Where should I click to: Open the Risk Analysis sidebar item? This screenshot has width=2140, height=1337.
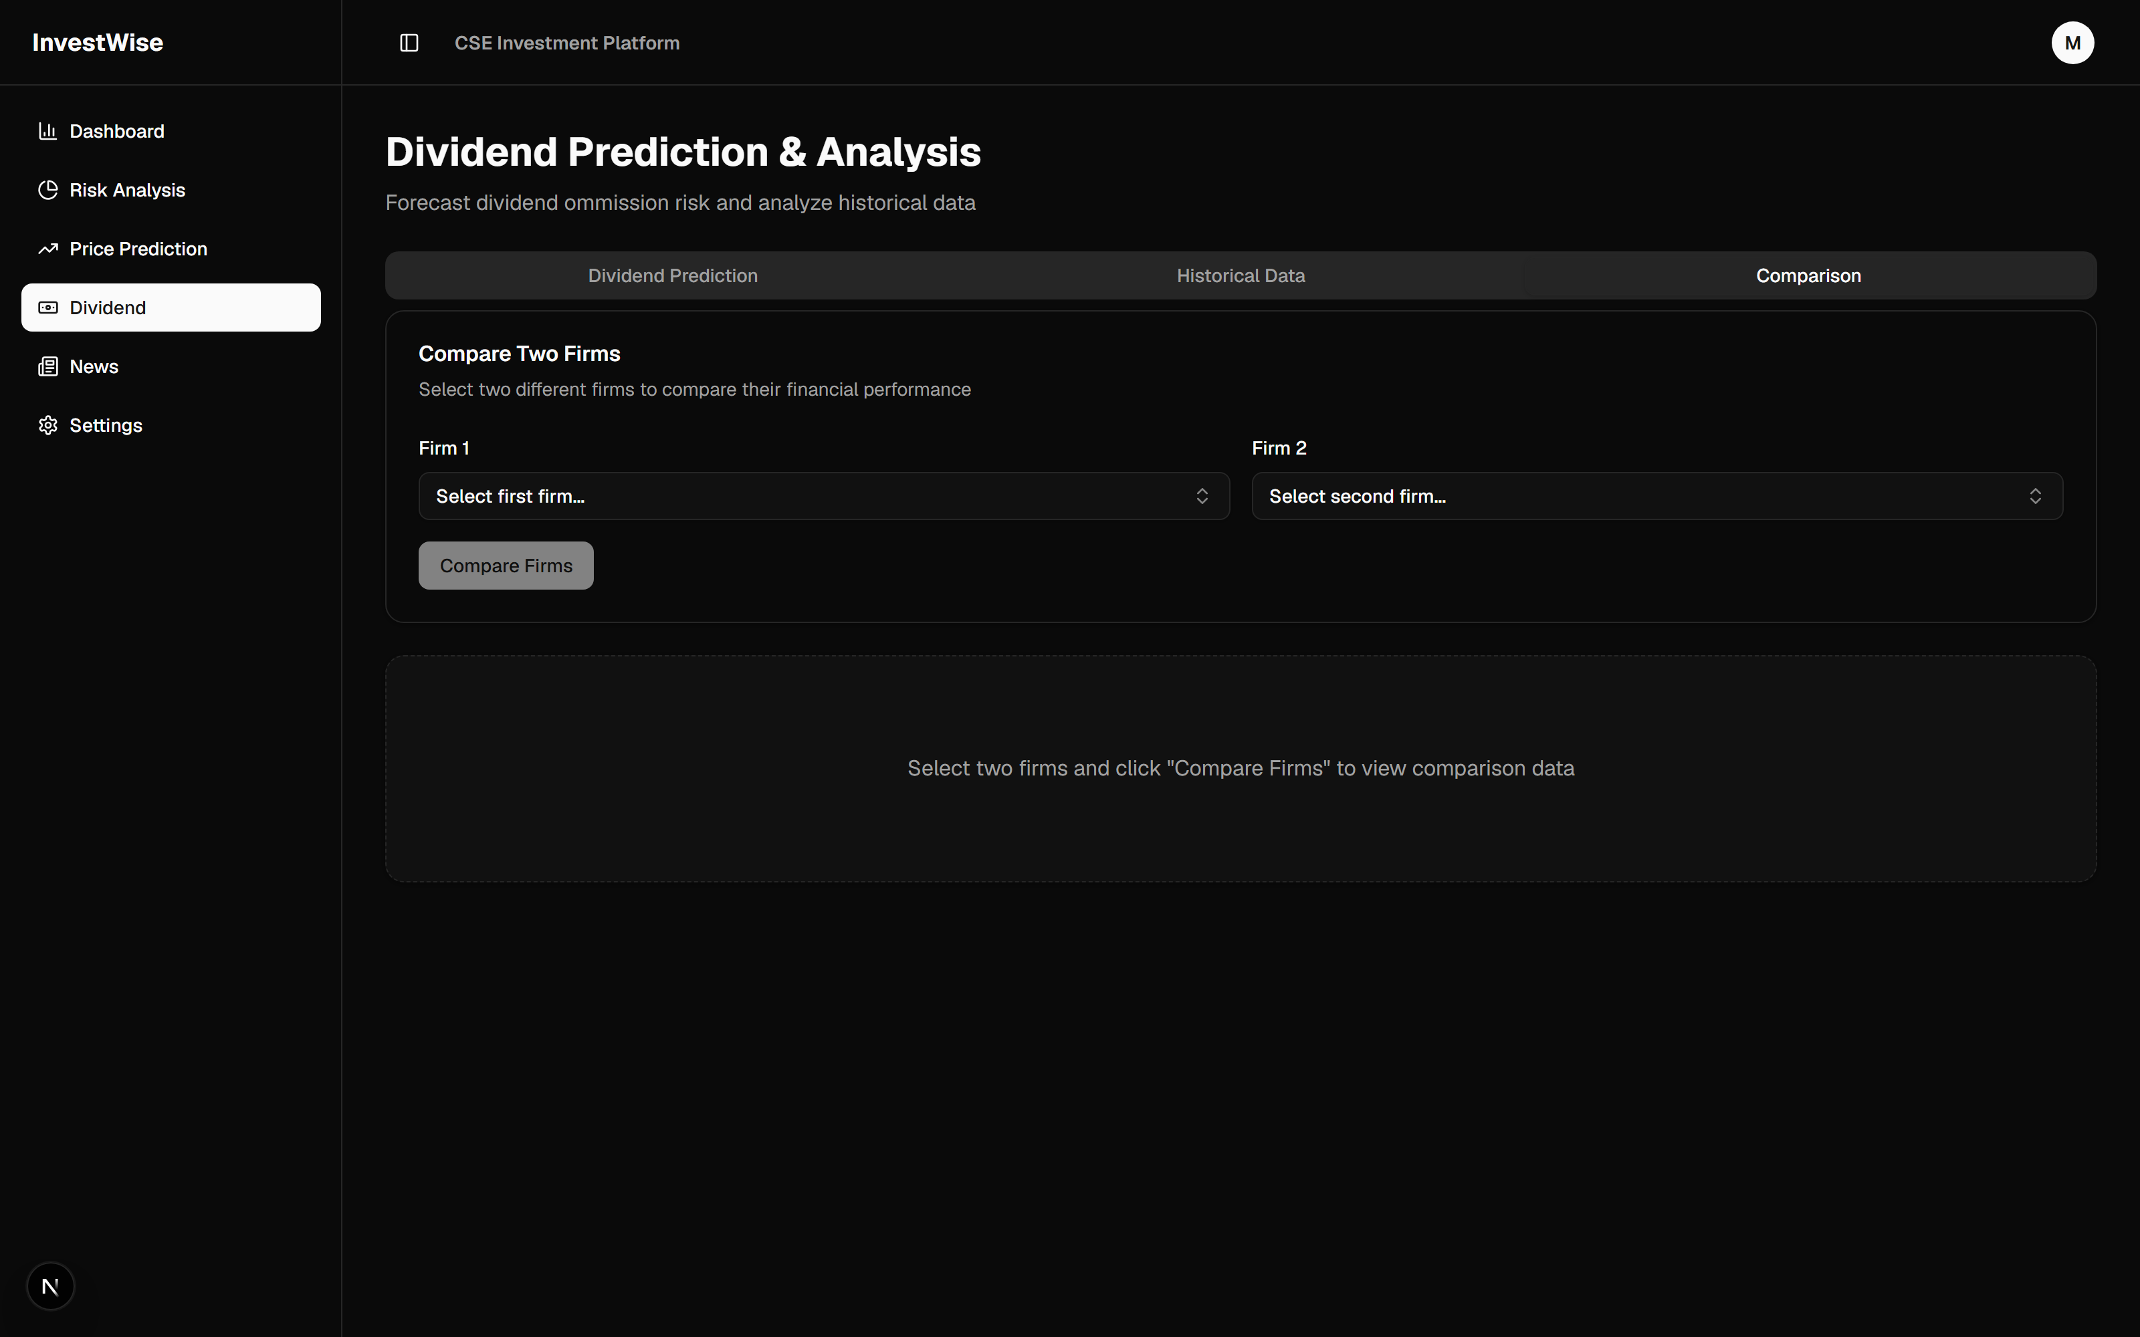pyautogui.click(x=171, y=190)
